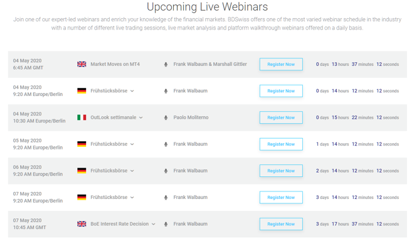Click the countdown timer on the Market Moves row
Screen dimensions: 414x241
(x=358, y=64)
